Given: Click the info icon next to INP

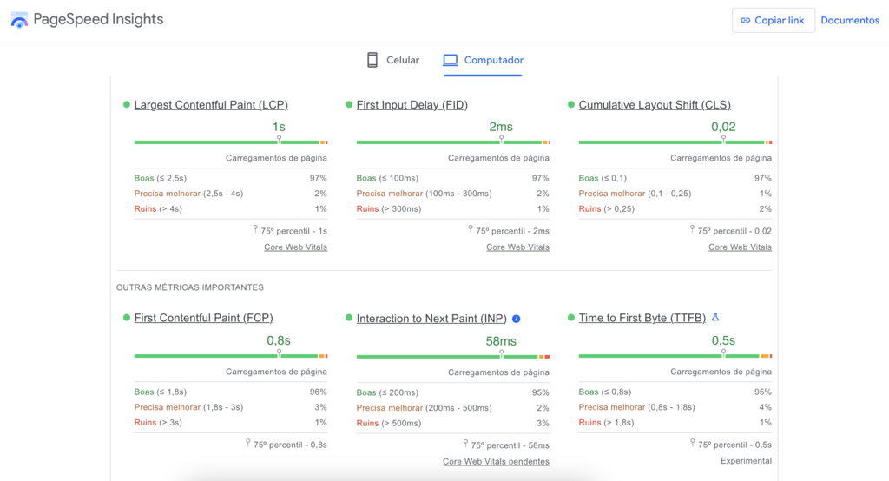Looking at the screenshot, I should pyautogui.click(x=516, y=319).
